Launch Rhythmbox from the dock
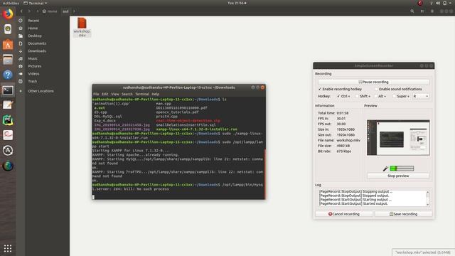455x256 pixels. 8,29
